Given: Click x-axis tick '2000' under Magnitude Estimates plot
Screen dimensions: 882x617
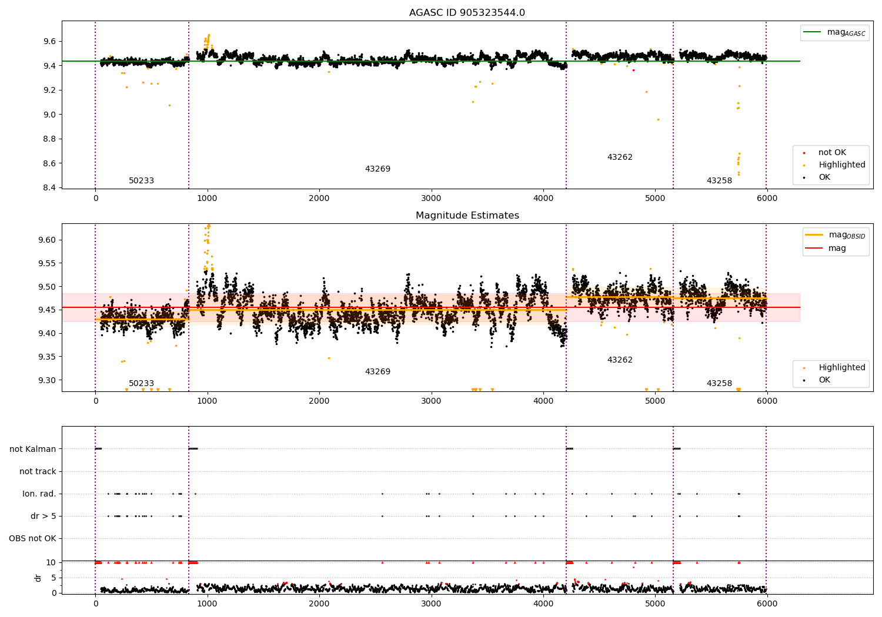Looking at the screenshot, I should (x=319, y=401).
